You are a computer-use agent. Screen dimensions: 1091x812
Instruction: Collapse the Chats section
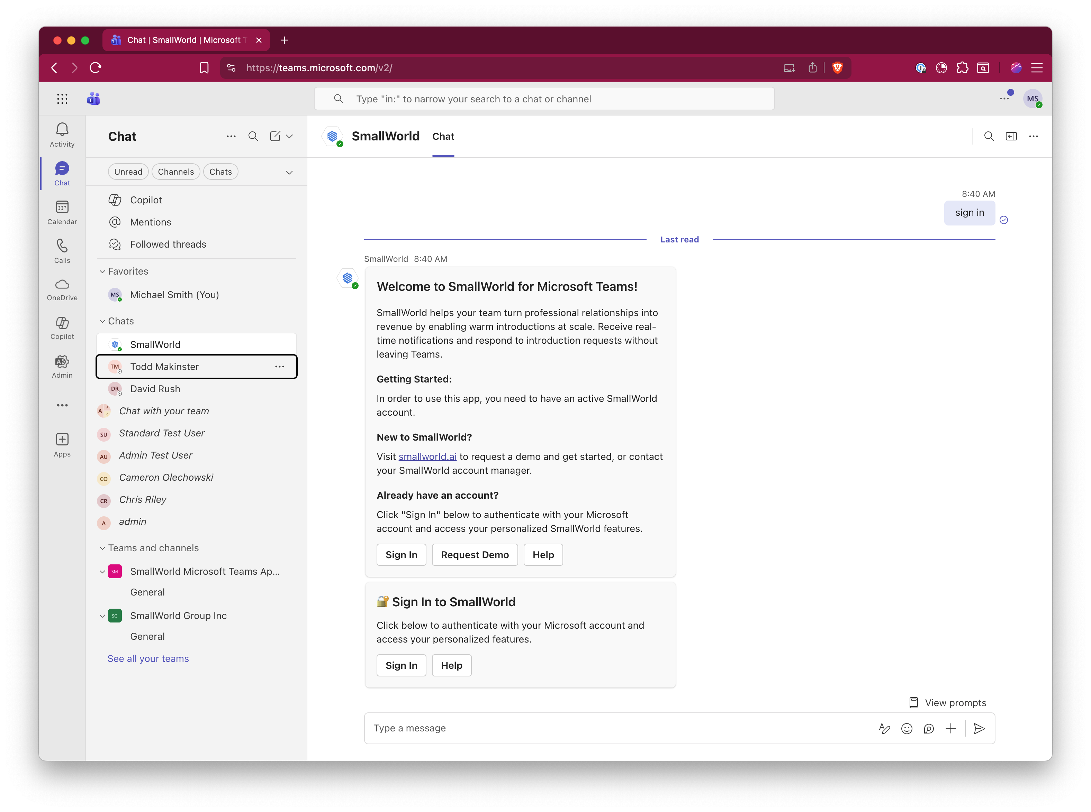[x=102, y=321]
